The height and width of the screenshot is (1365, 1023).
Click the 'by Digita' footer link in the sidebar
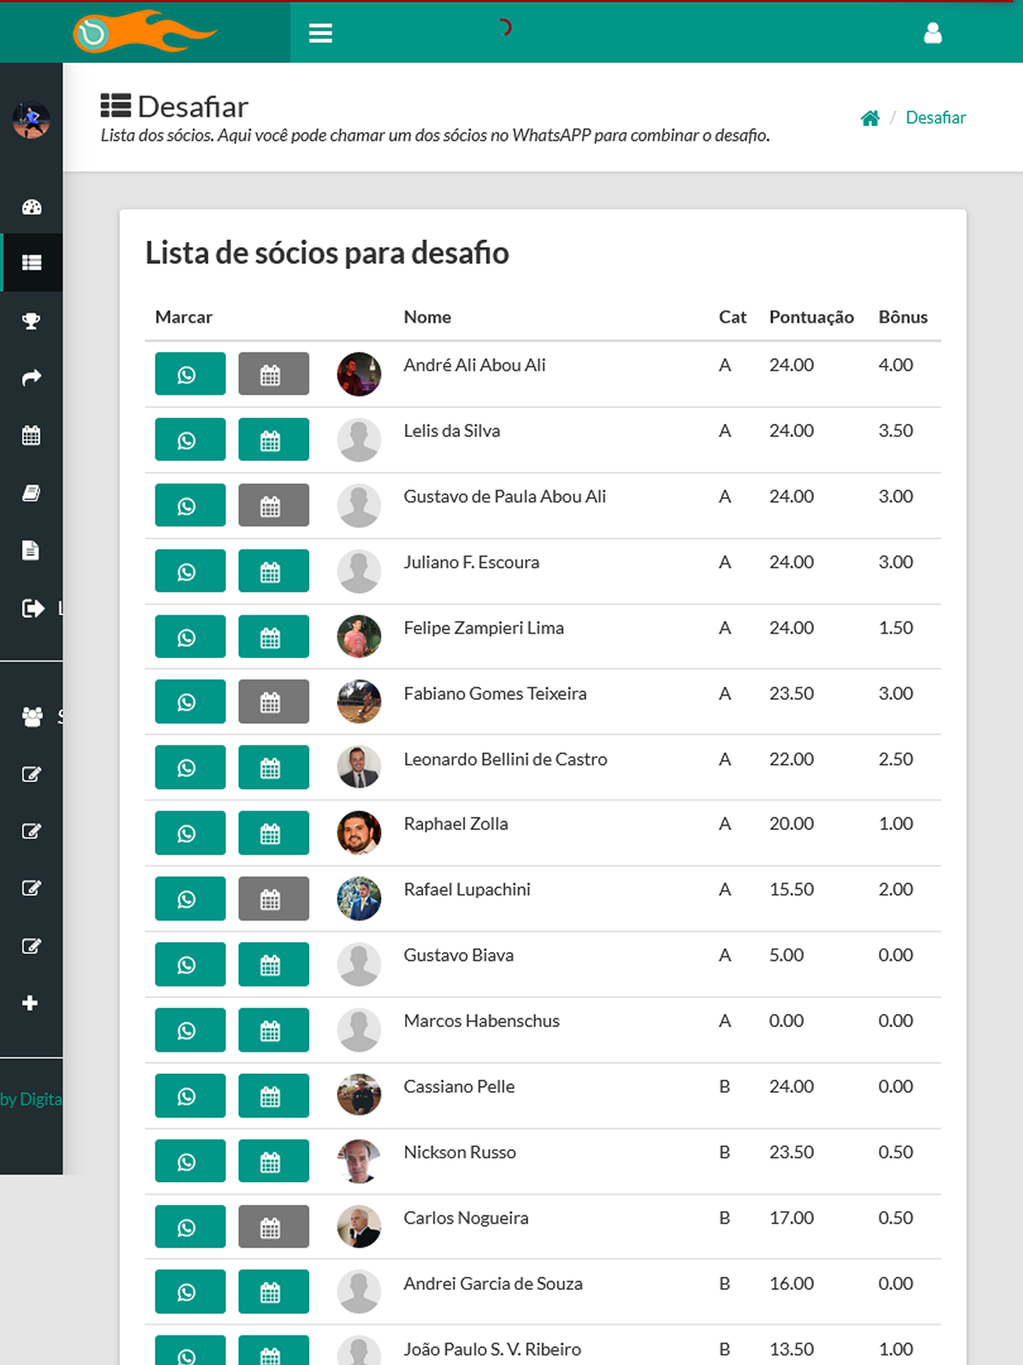[31, 1100]
